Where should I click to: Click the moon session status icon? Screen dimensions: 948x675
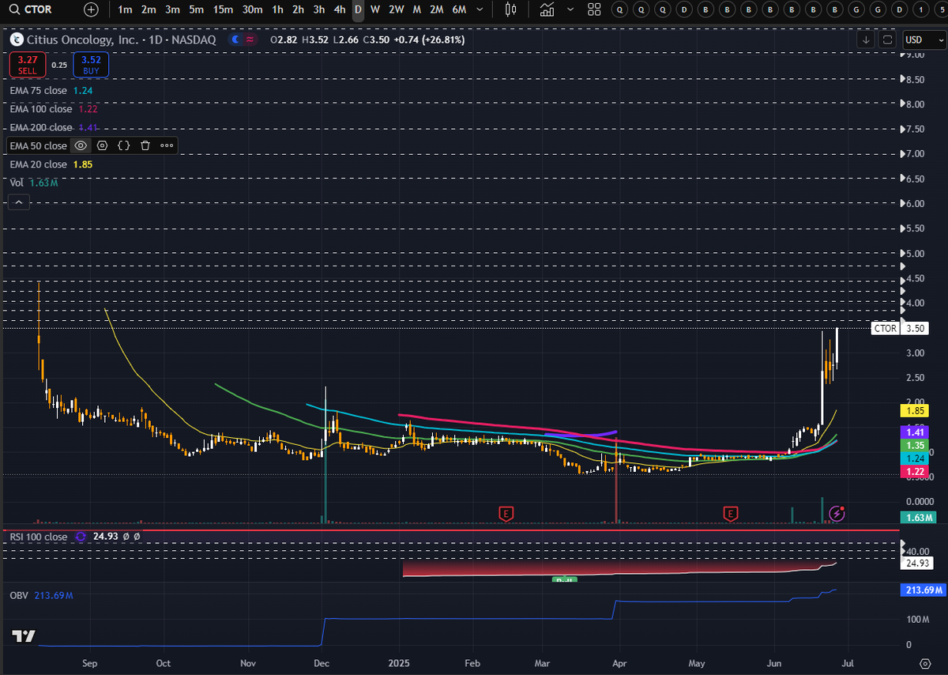tap(235, 40)
